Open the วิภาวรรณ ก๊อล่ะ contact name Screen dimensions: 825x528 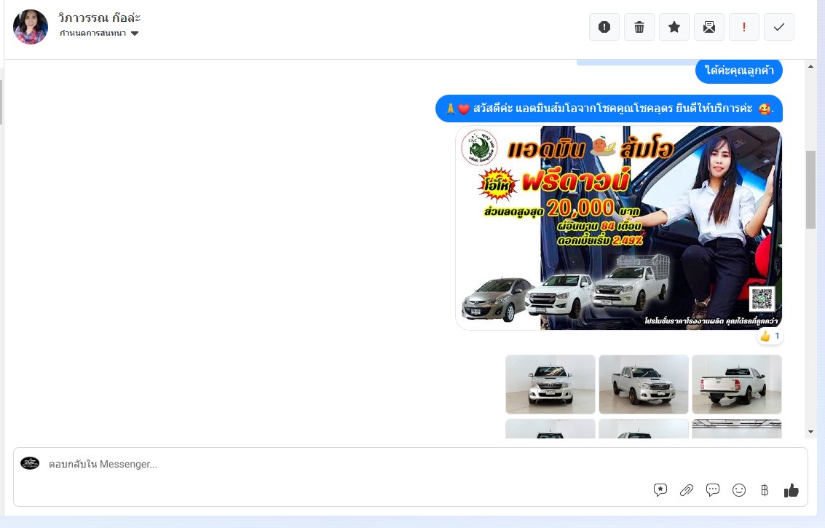tap(99, 18)
